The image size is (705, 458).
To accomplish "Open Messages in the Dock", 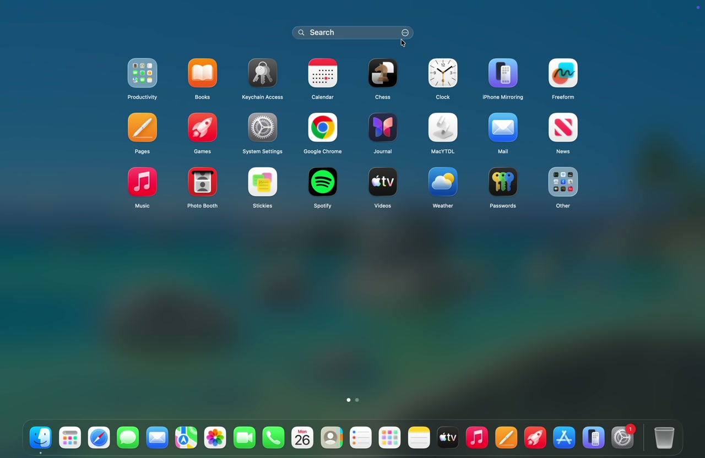I will pos(128,438).
